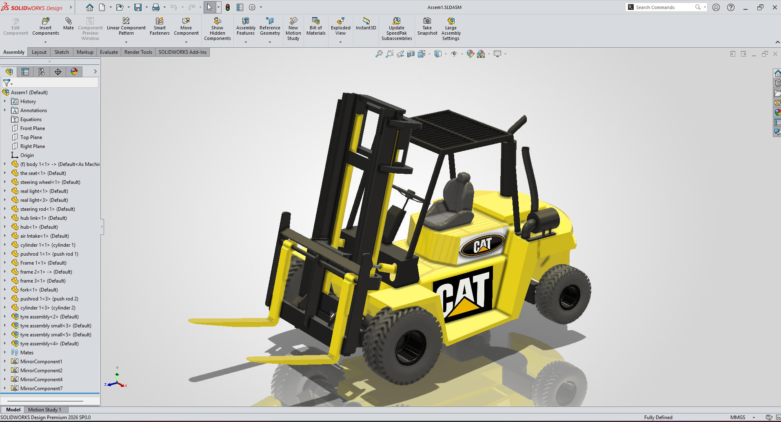The height and width of the screenshot is (422, 781).
Task: Activate the Move Component tool
Action: [x=186, y=27]
